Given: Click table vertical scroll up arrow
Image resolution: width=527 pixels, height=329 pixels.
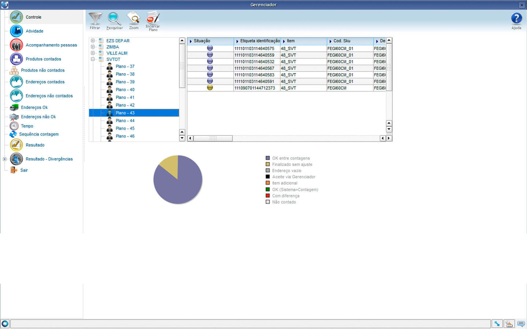Looking at the screenshot, I should tap(389, 40).
